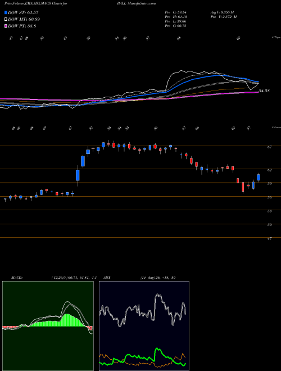The height and width of the screenshot is (371, 281).
Task: Click the 67 price axis label
Action: click(269, 147)
